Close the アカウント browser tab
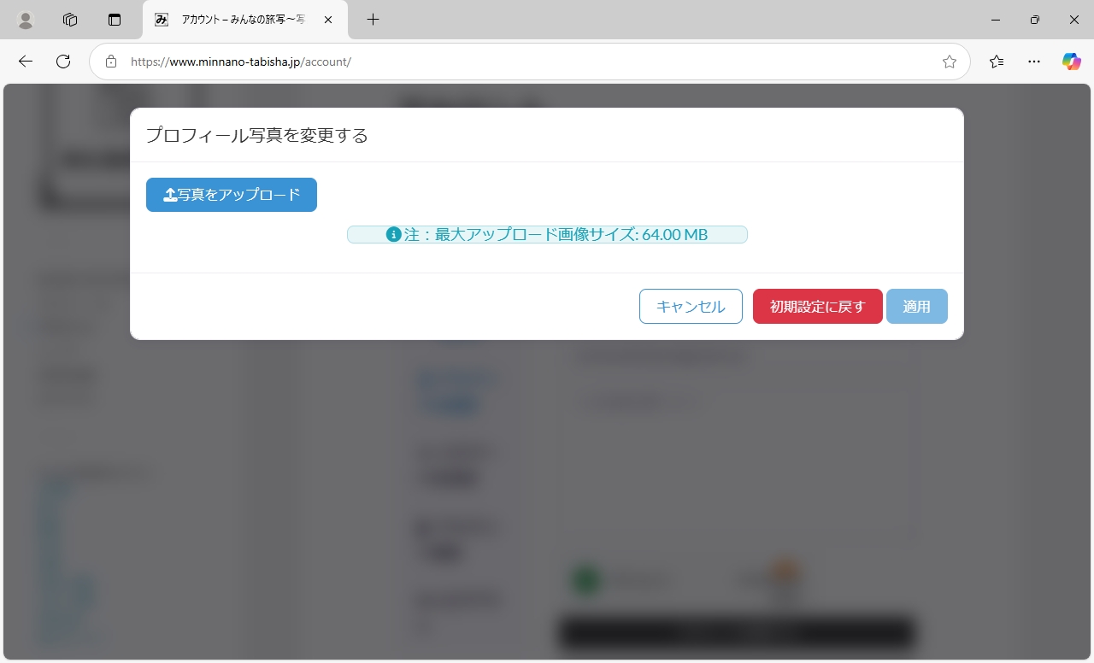The image size is (1094, 663). pyautogui.click(x=328, y=20)
